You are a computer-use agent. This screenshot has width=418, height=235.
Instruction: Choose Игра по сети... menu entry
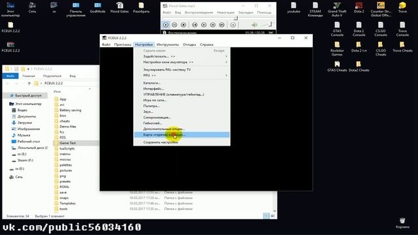tap(182, 100)
